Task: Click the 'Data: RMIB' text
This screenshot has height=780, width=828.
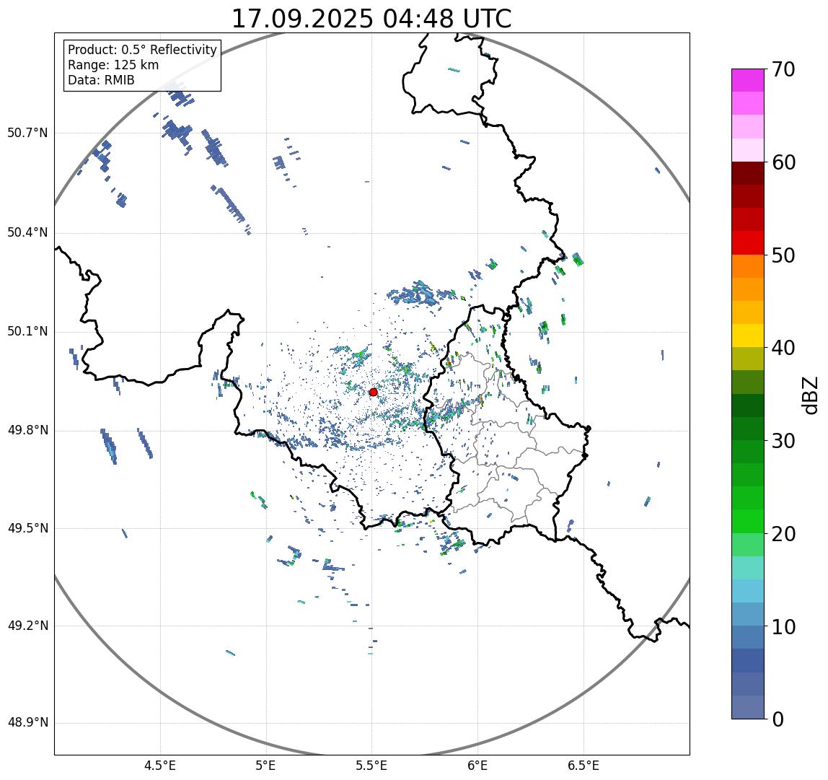Action: tap(102, 80)
